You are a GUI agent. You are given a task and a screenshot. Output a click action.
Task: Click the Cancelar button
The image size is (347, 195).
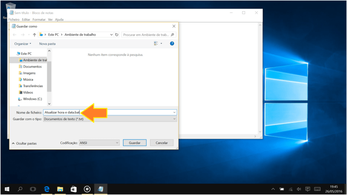click(x=162, y=142)
